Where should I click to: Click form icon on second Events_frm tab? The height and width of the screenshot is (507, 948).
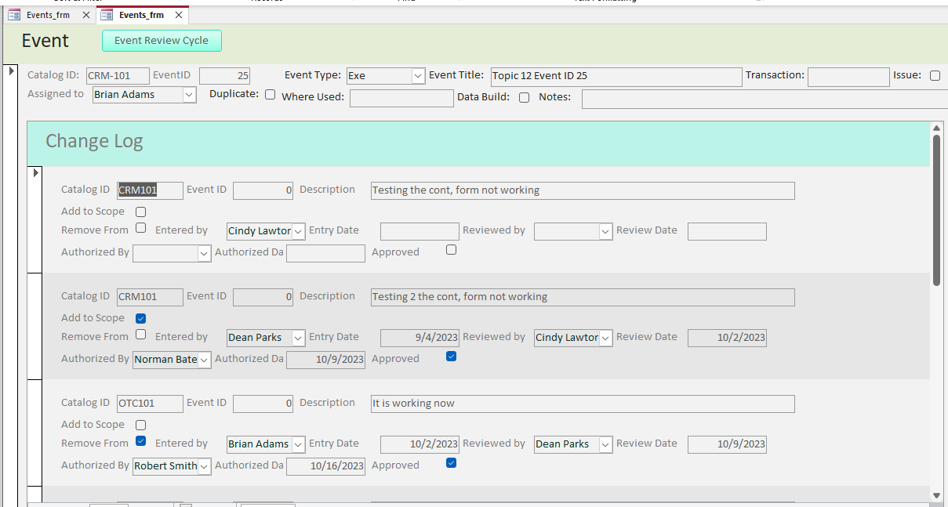(107, 15)
